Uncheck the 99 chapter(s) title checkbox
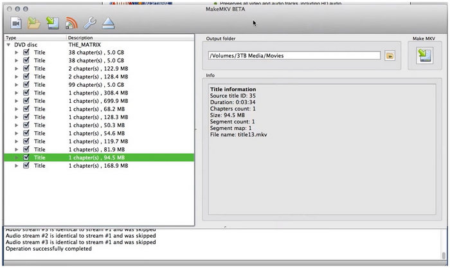The height and width of the screenshot is (268, 450). [x=26, y=85]
